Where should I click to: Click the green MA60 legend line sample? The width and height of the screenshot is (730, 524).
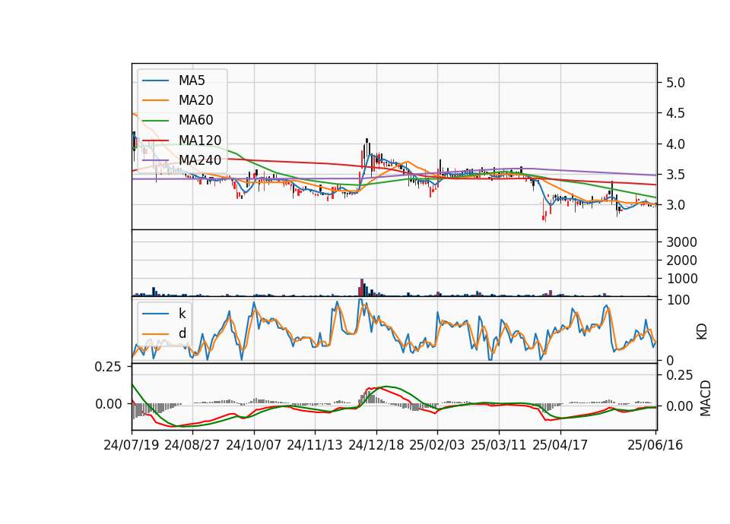pos(155,121)
